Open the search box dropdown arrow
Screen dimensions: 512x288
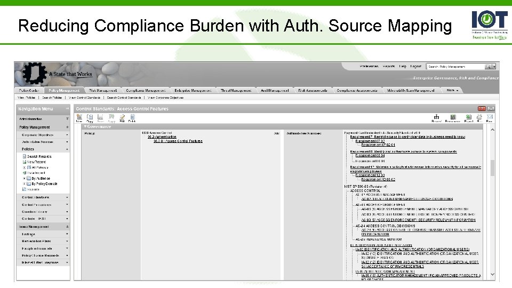(x=494, y=66)
